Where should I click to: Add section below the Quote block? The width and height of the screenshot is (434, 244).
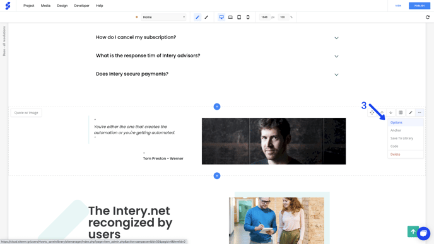(x=217, y=176)
